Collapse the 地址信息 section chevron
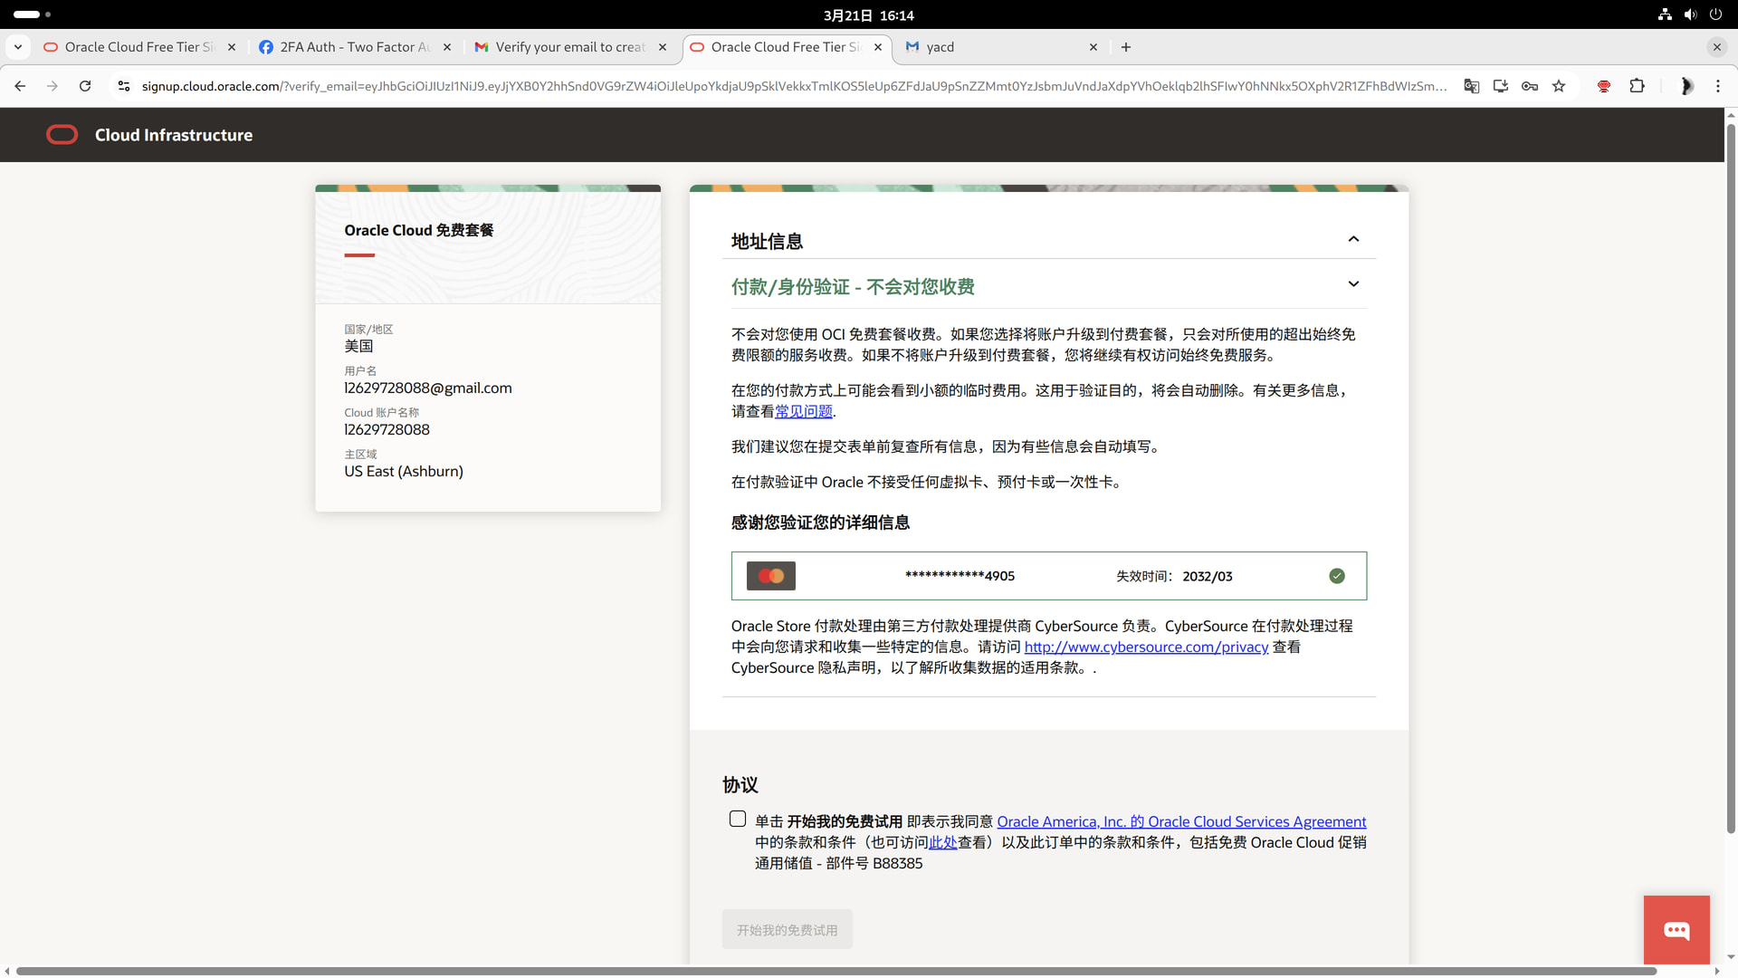This screenshot has height=978, width=1738. 1353,239
